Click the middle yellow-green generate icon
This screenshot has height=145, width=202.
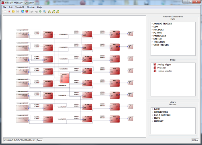[x=53, y=12]
